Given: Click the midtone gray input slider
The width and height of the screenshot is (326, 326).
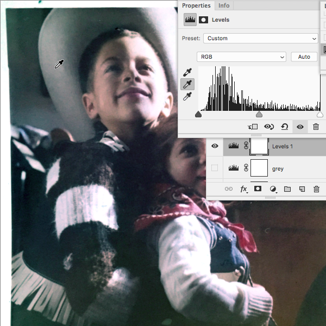Looking at the screenshot, I should tap(259, 115).
